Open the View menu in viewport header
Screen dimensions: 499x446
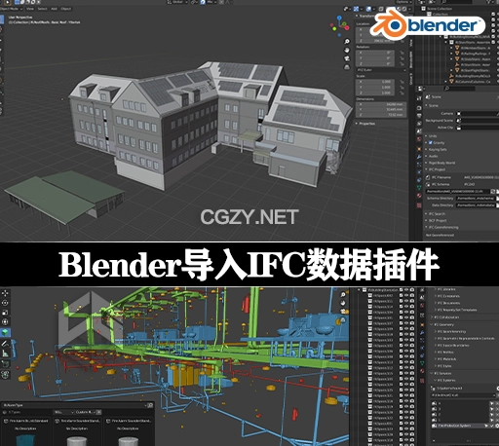pyautogui.click(x=30, y=9)
